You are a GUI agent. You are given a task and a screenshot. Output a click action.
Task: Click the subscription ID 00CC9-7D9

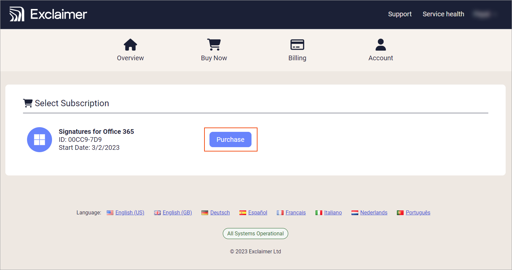[80, 139]
